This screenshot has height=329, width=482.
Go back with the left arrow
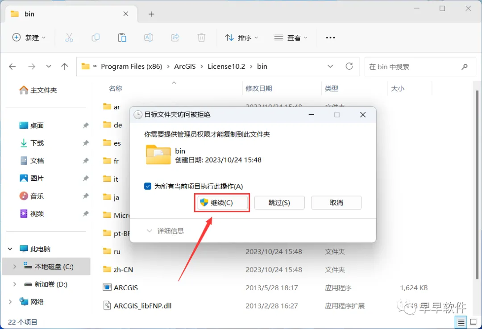[12, 67]
